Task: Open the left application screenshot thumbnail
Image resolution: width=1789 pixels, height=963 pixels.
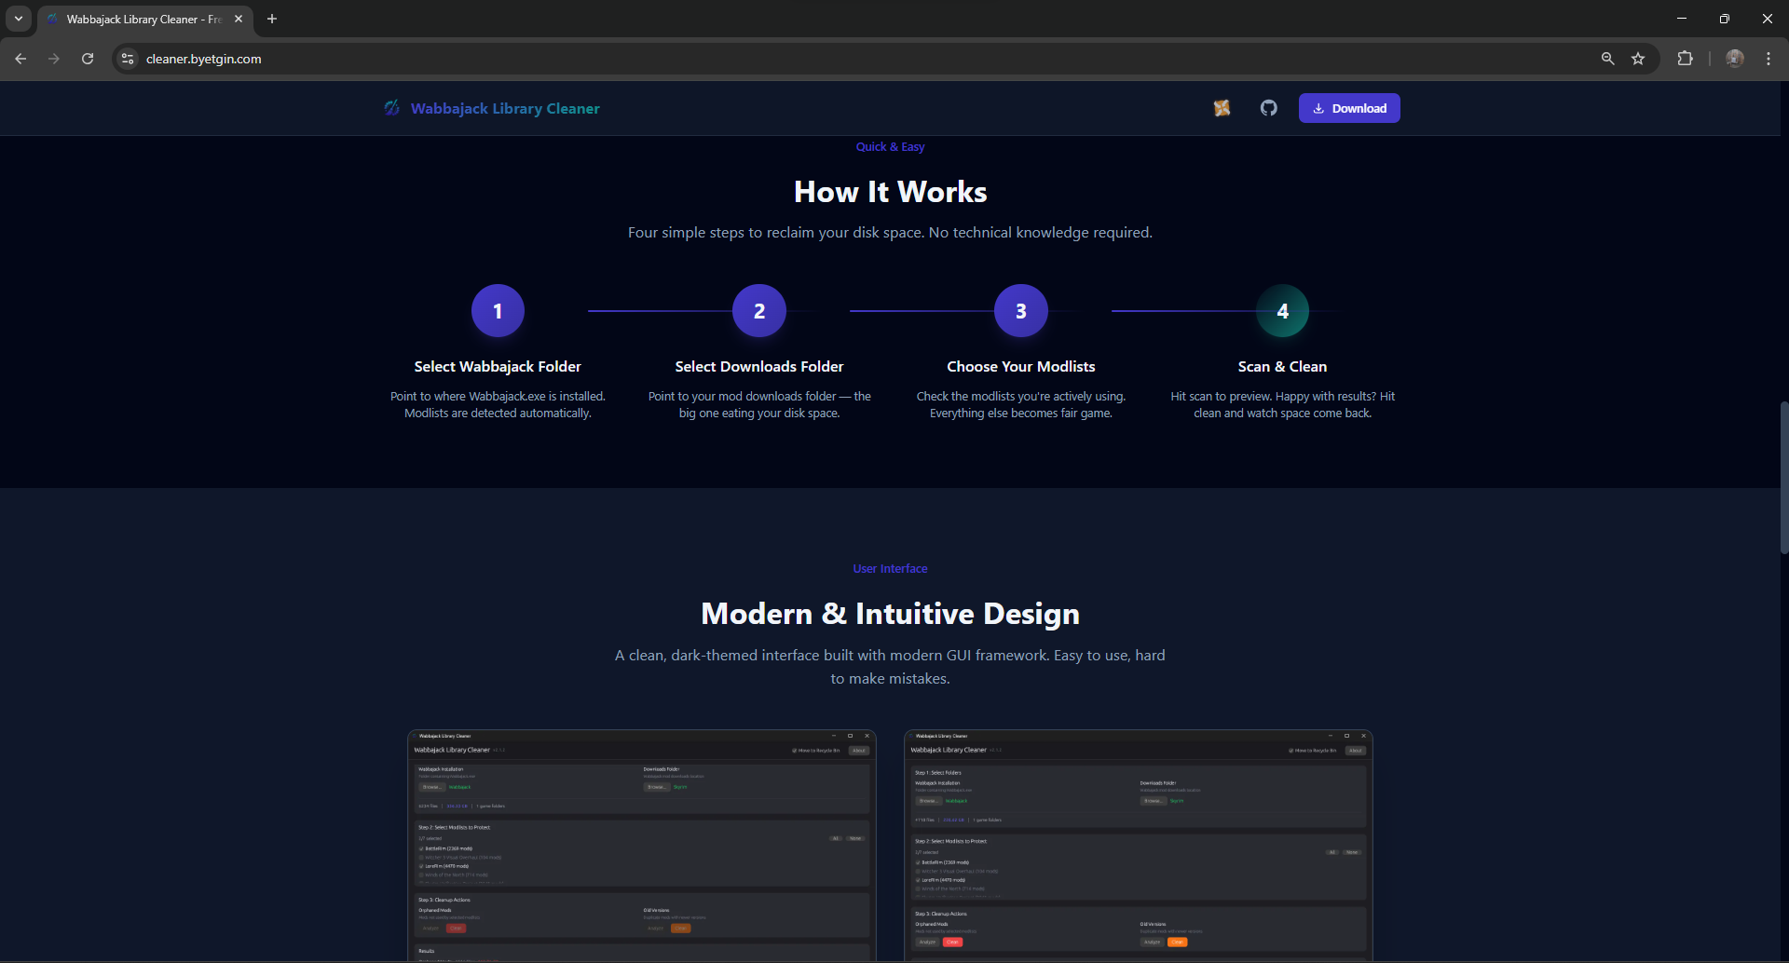Action: [642, 845]
